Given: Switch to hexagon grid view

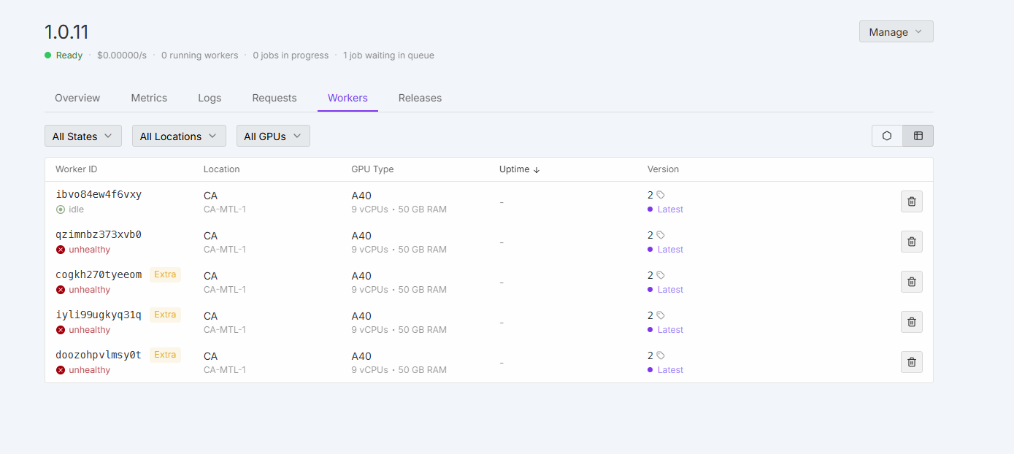Looking at the screenshot, I should 887,136.
